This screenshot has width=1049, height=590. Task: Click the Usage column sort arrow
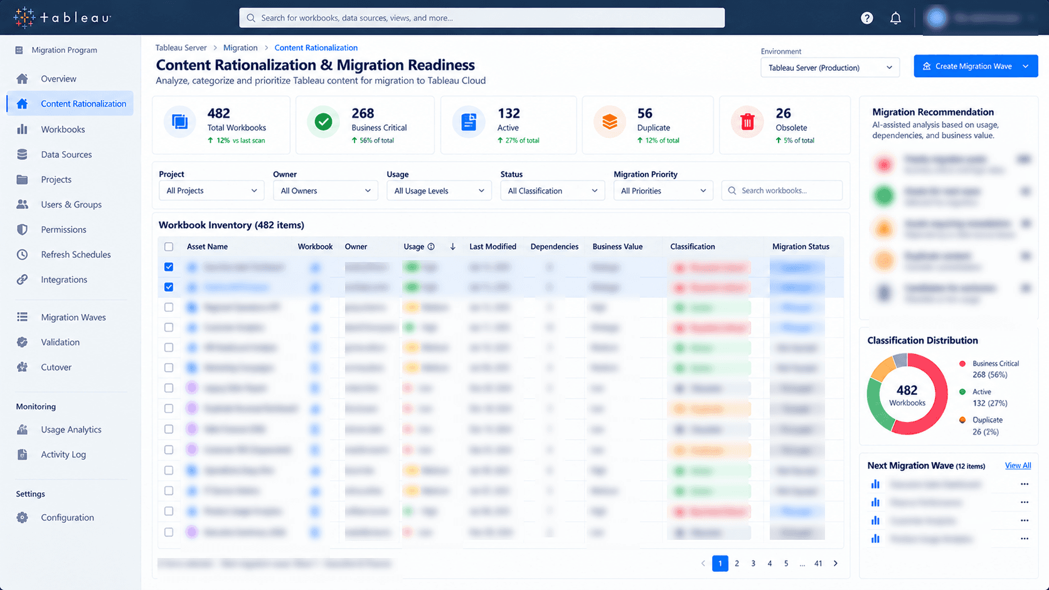[x=452, y=246]
